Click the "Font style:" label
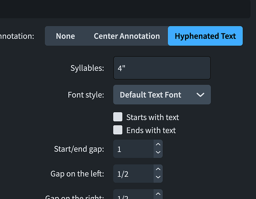The height and width of the screenshot is (199, 256). (86, 95)
